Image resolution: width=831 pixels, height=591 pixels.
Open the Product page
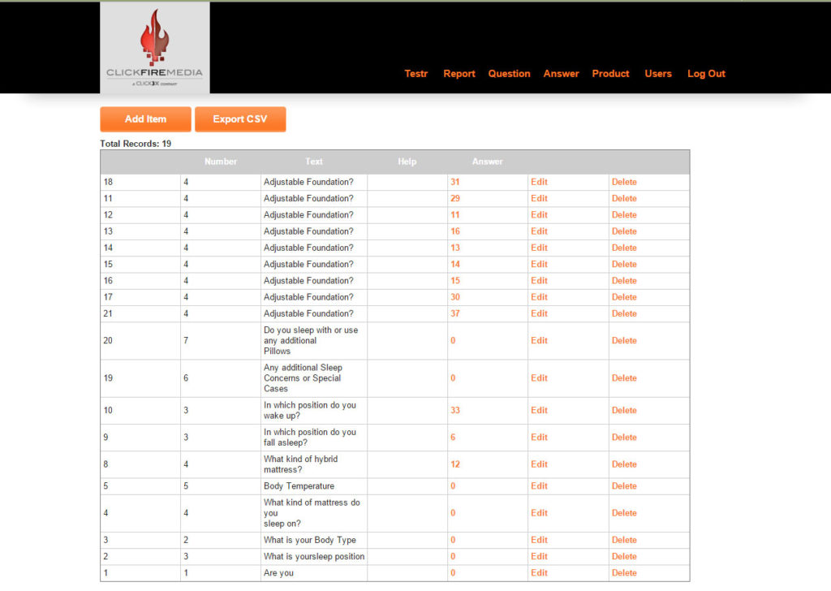[610, 74]
